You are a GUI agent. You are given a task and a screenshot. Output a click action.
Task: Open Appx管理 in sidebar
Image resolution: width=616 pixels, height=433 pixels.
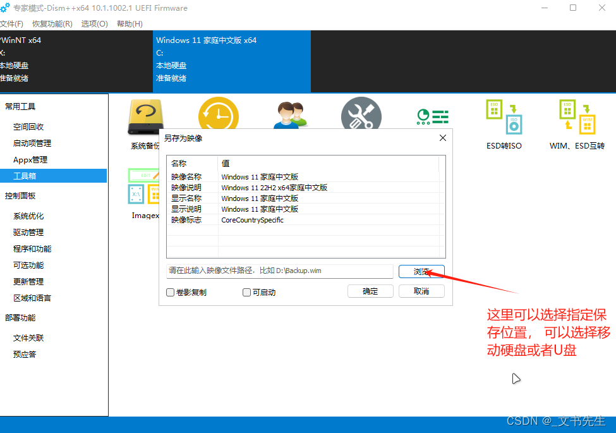pos(30,160)
